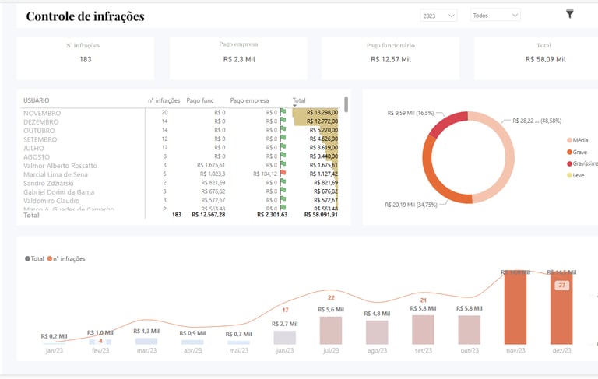598x379 pixels.
Task: Open the 2023 year dropdown
Action: 438,16
